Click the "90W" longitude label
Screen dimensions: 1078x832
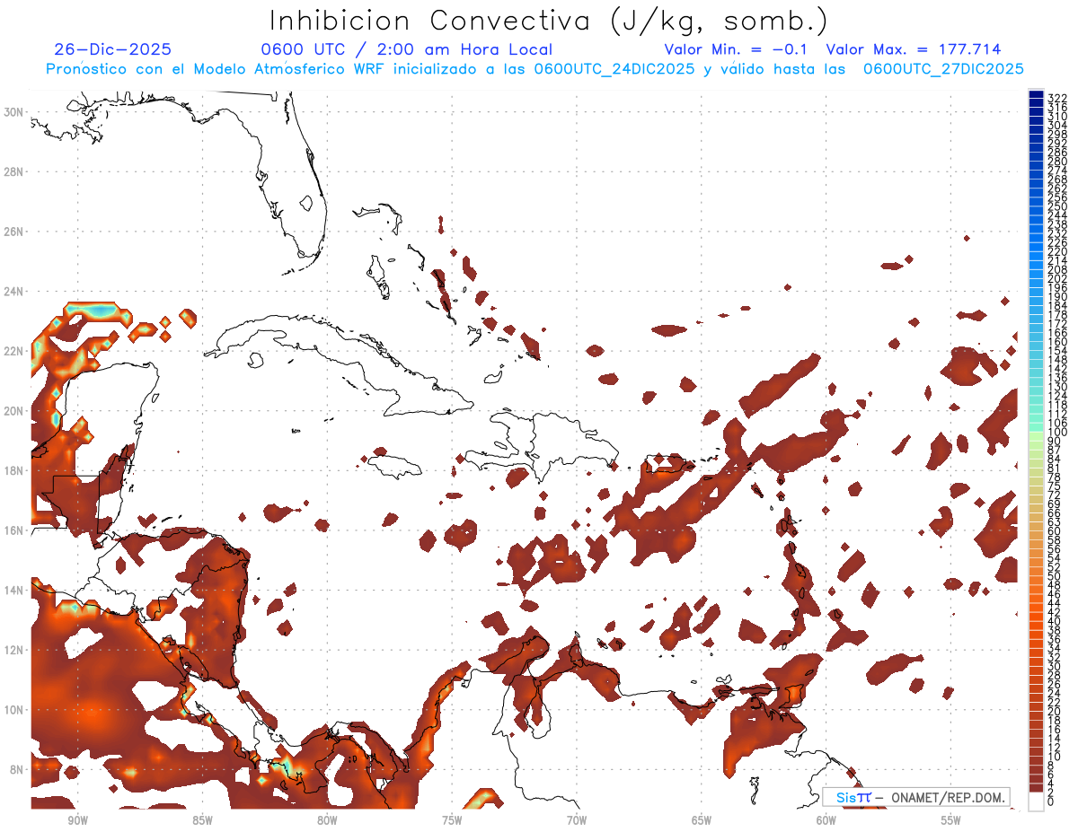pyautogui.click(x=77, y=820)
